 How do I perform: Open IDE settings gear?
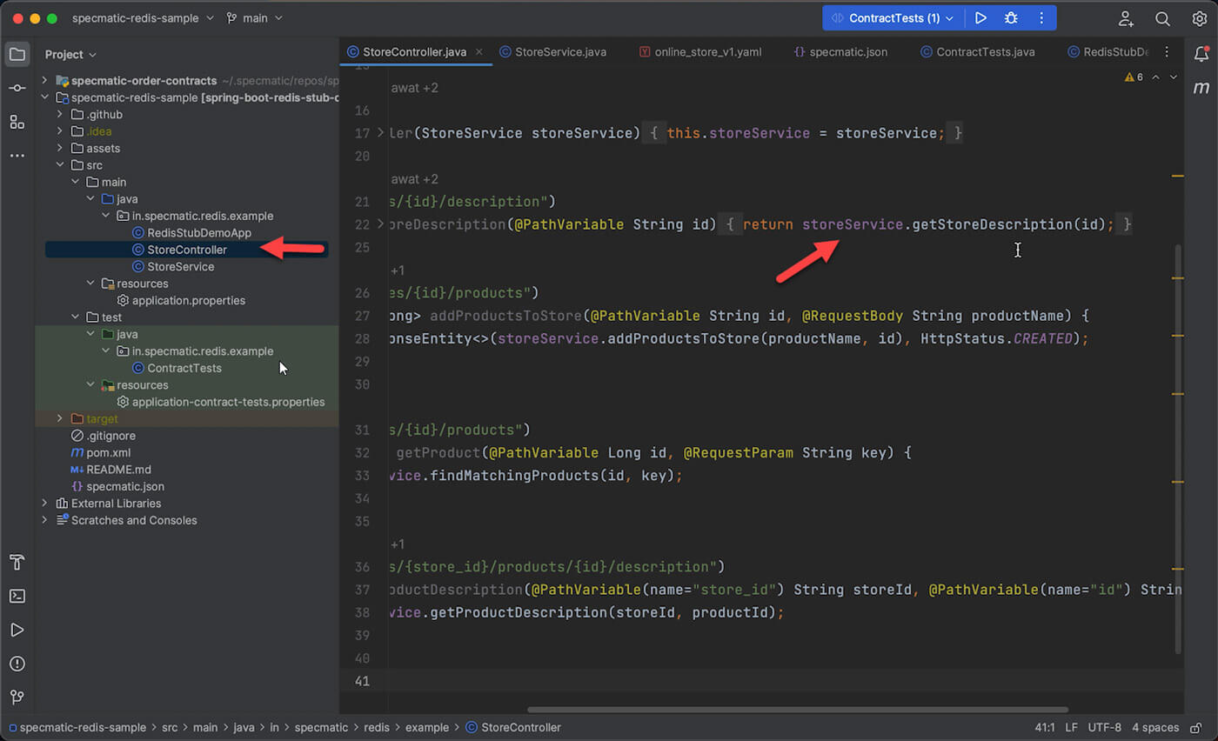(x=1199, y=18)
